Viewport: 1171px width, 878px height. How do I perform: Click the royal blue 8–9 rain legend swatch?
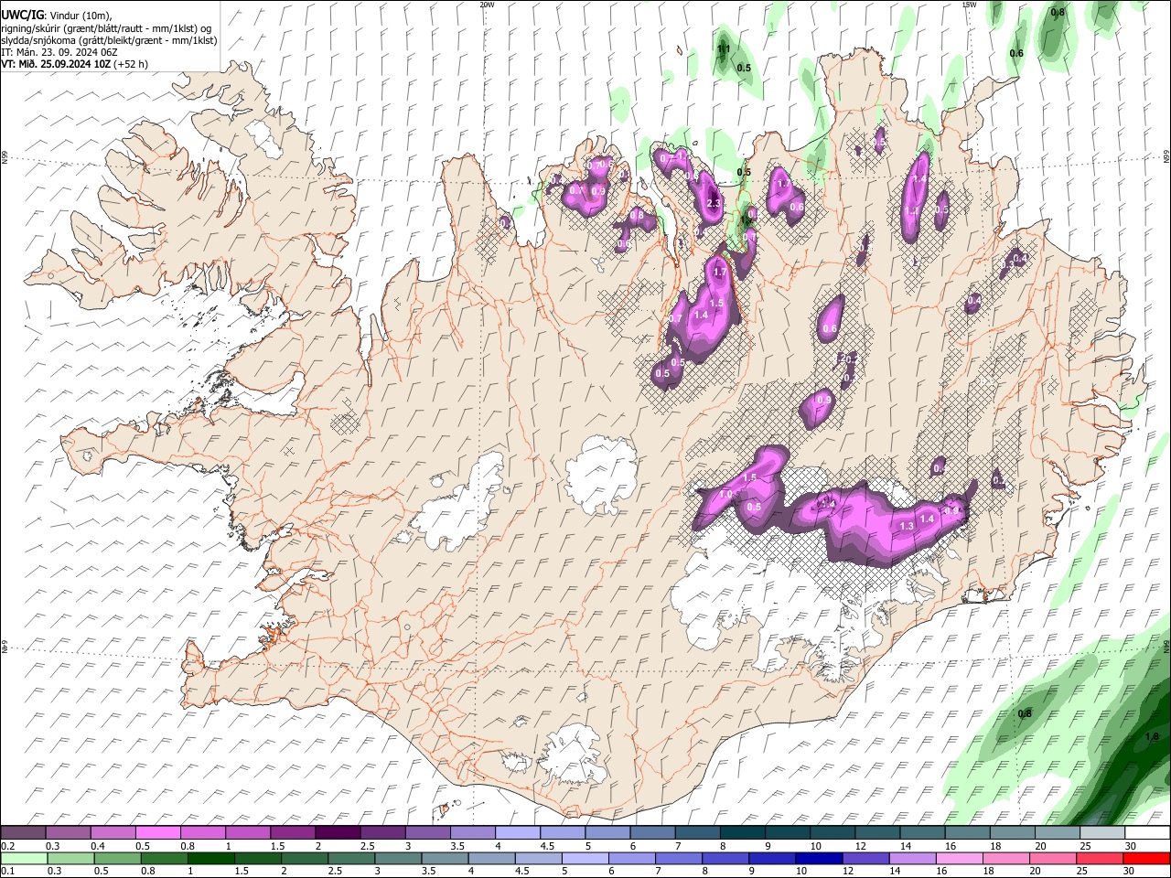point(725,858)
